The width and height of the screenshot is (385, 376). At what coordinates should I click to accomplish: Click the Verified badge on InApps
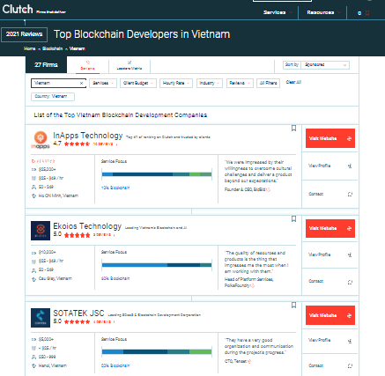tap(43, 161)
